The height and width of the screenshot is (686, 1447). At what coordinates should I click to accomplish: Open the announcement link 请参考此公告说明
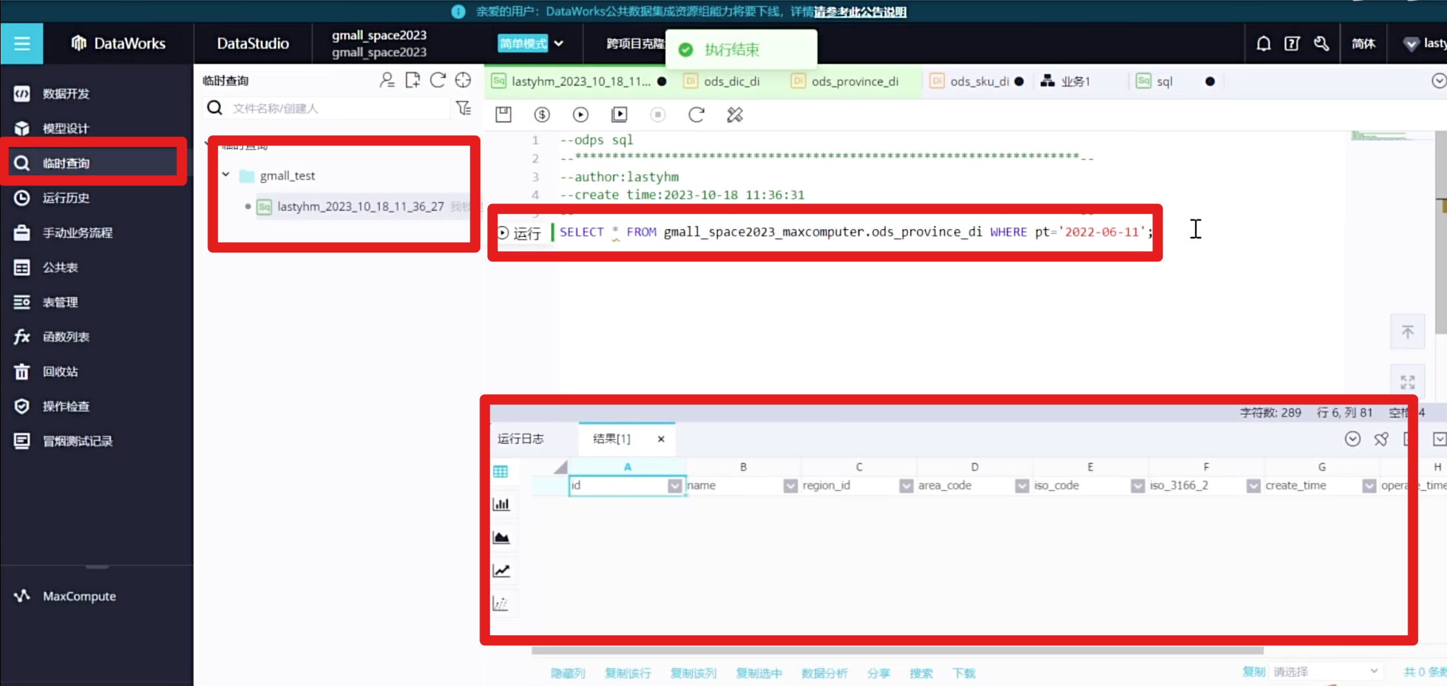(860, 12)
